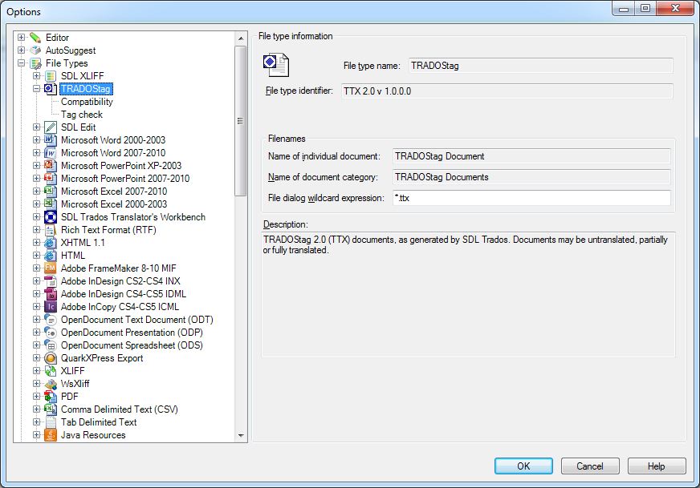Click the File dialog wildcard expression field
The height and width of the screenshot is (488, 700).
coord(531,198)
